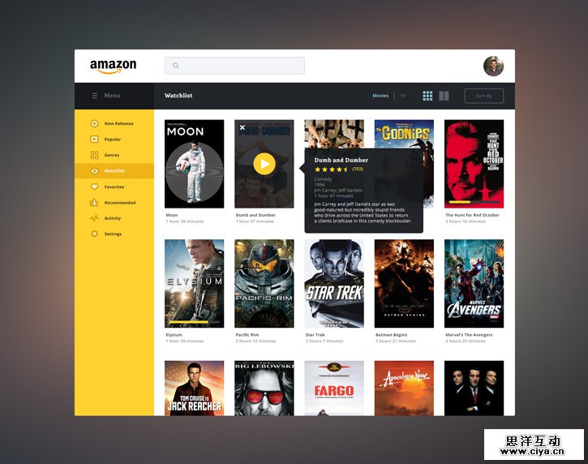
Task: Open the Activity pulse icon
Action: pos(94,218)
